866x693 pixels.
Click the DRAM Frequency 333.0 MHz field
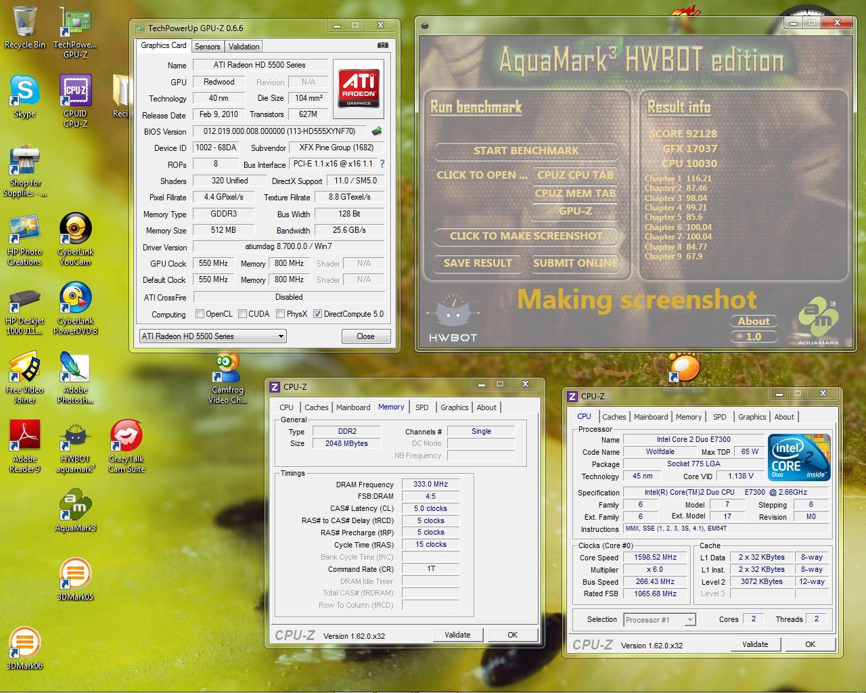(431, 484)
